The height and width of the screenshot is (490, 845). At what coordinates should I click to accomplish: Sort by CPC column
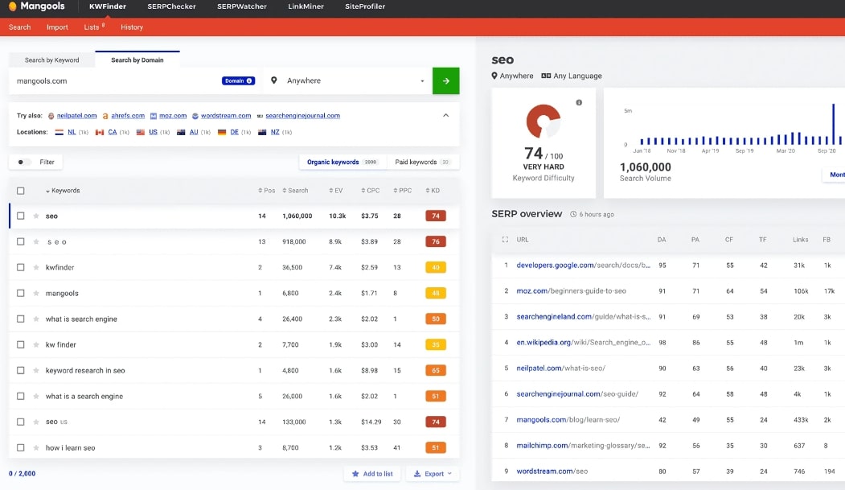pos(371,190)
